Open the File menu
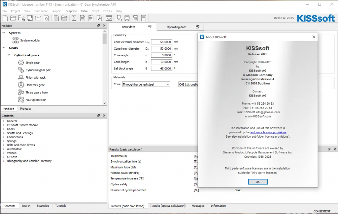The image size is (338, 214). click(5, 11)
